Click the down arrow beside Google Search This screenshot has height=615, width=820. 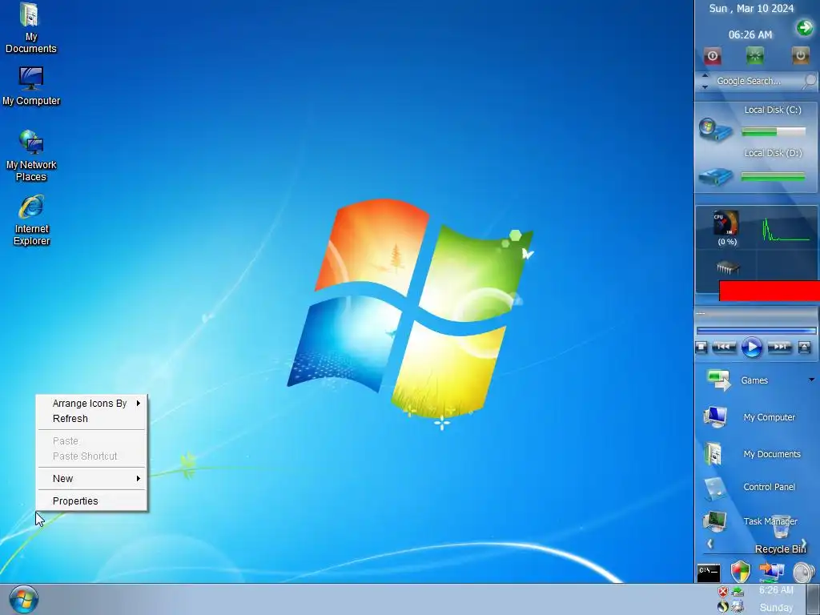[x=705, y=86]
